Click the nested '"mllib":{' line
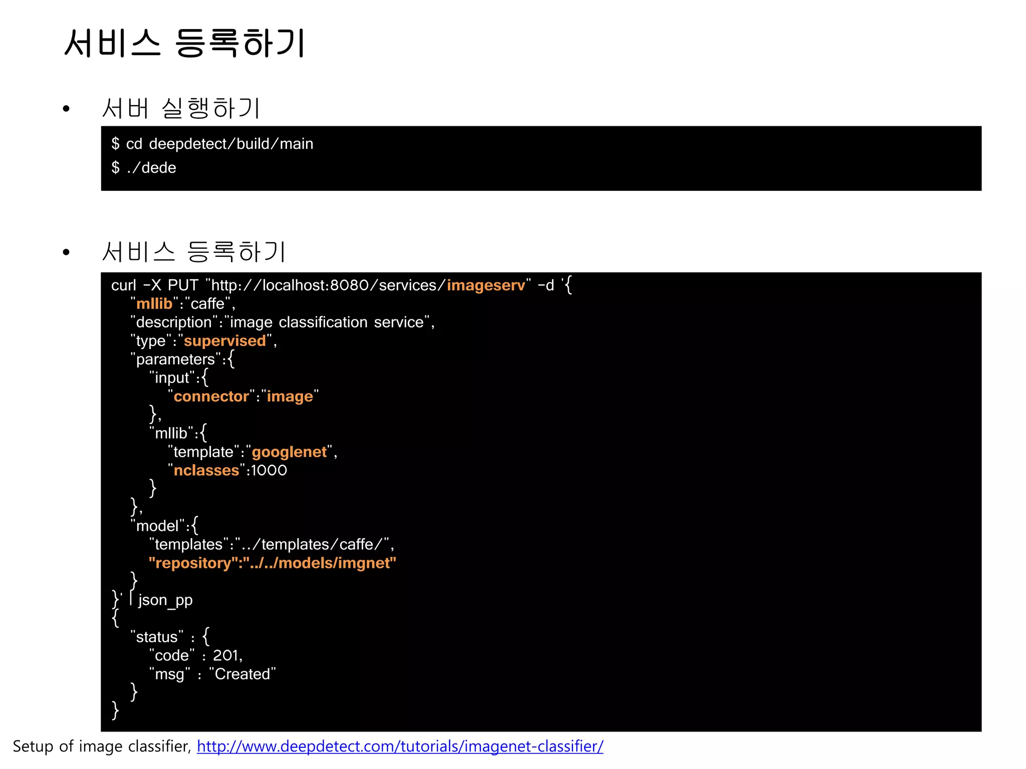1026x769 pixels. click(178, 433)
